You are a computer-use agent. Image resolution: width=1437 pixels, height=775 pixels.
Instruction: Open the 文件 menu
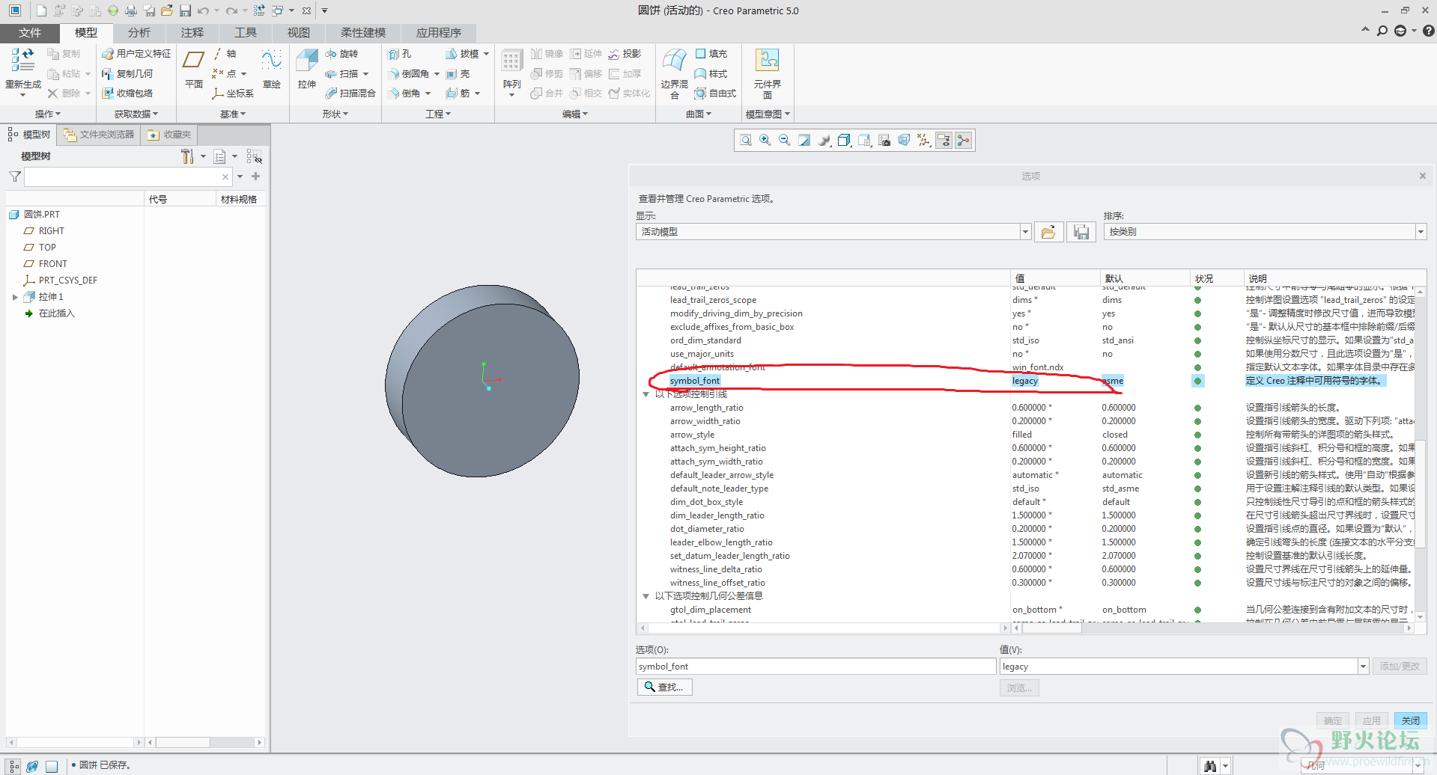(30, 32)
